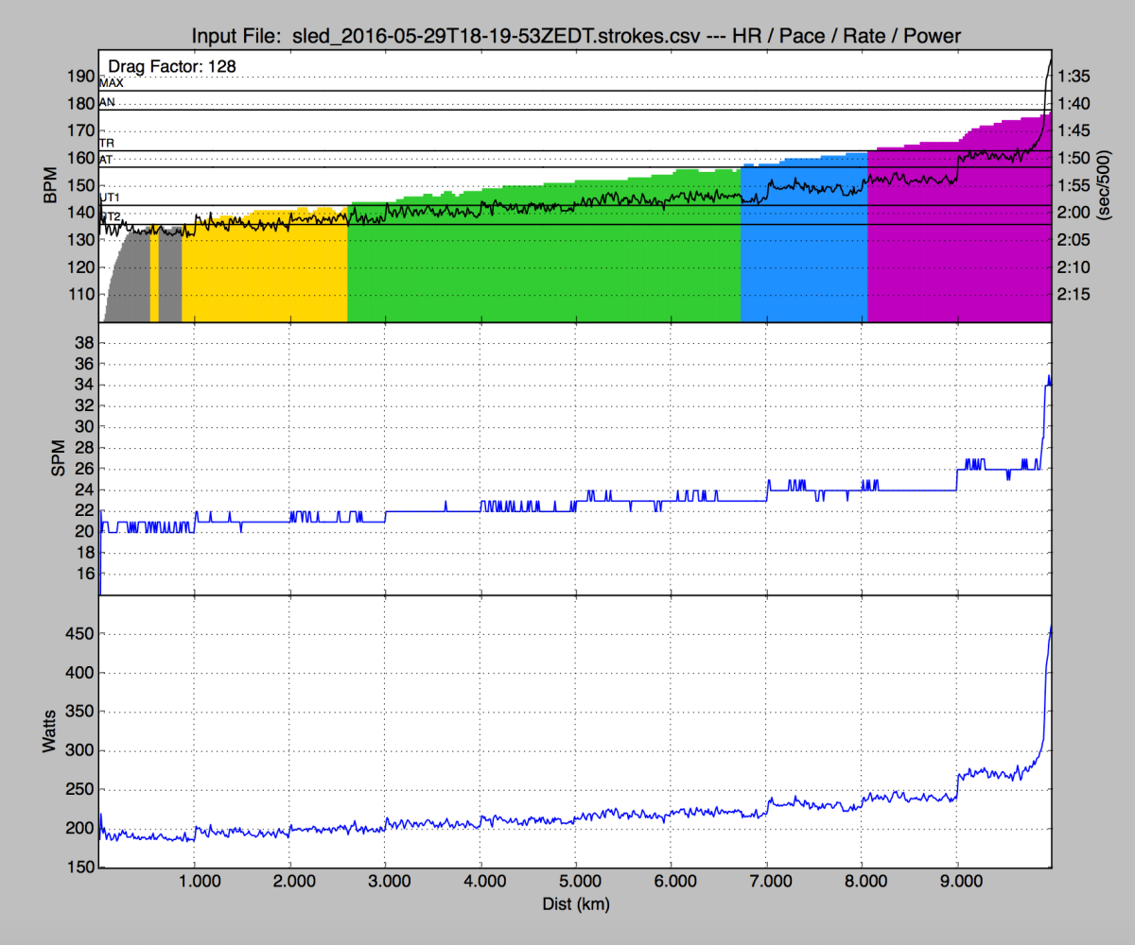
Task: Click the Drag Factor: 128 label
Action: [172, 66]
